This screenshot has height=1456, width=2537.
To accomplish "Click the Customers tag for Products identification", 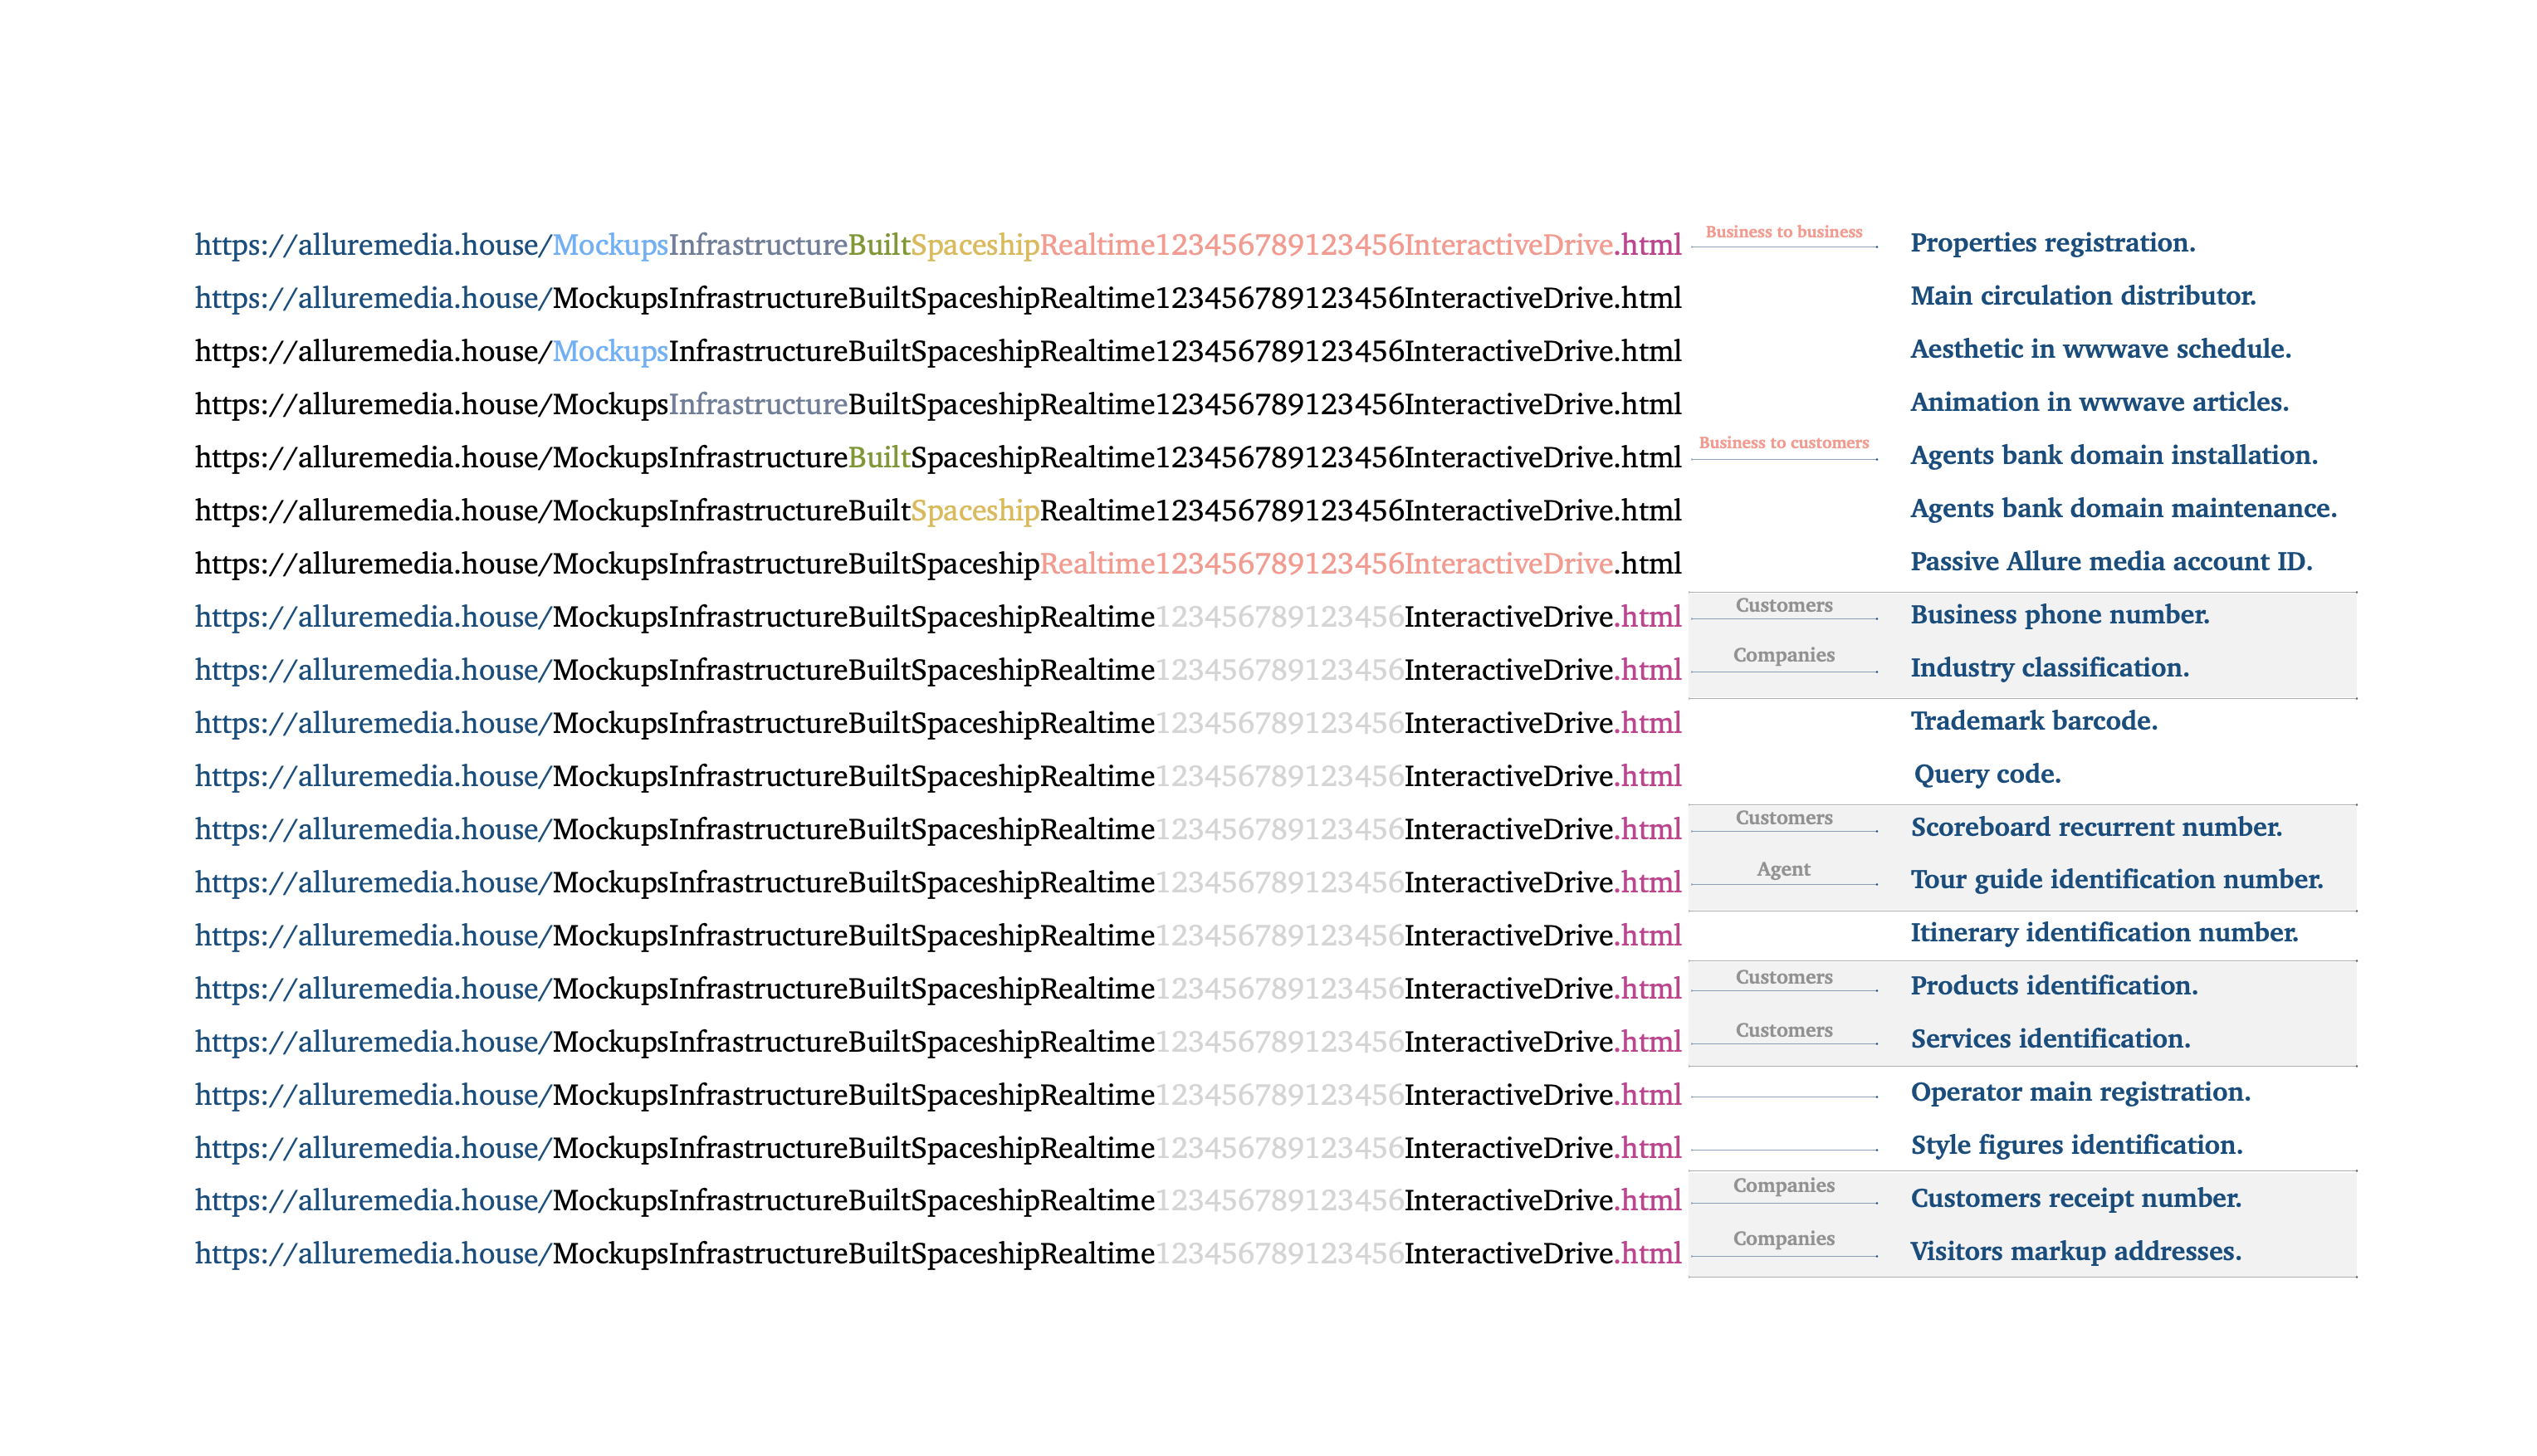I will point(1783,977).
